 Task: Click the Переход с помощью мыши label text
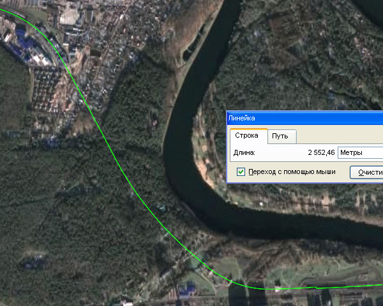click(x=291, y=171)
